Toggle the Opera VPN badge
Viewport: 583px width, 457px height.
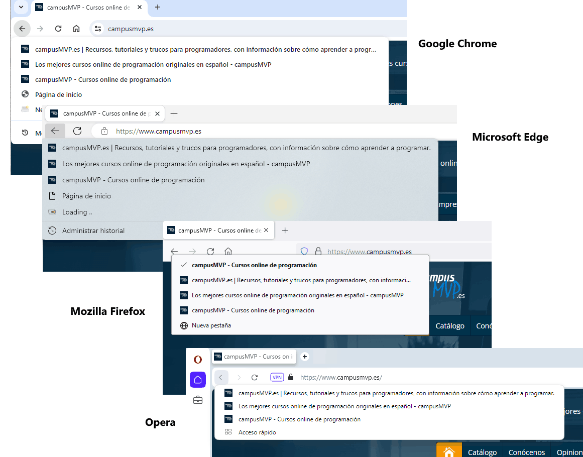point(277,377)
